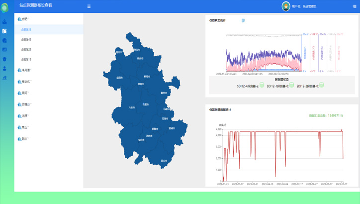Click the app logo at top-left
The height and width of the screenshot is (204, 360).
point(5,7)
